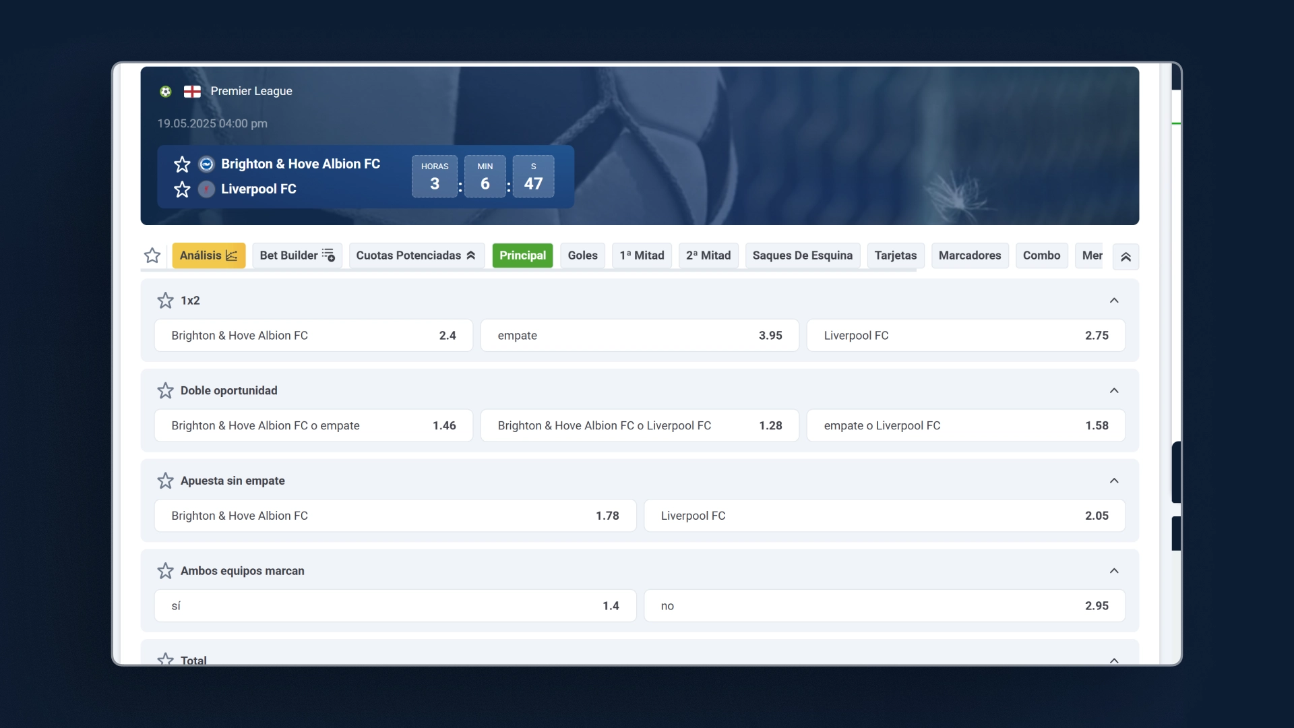Open Saques De Esquina tab
The width and height of the screenshot is (1294, 728).
pyautogui.click(x=803, y=255)
